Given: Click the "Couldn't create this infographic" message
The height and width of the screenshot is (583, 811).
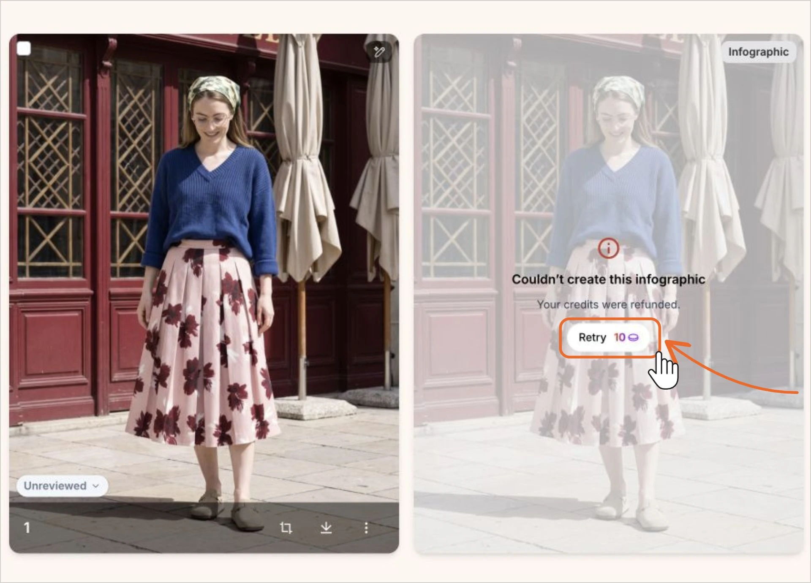Looking at the screenshot, I should [x=608, y=279].
